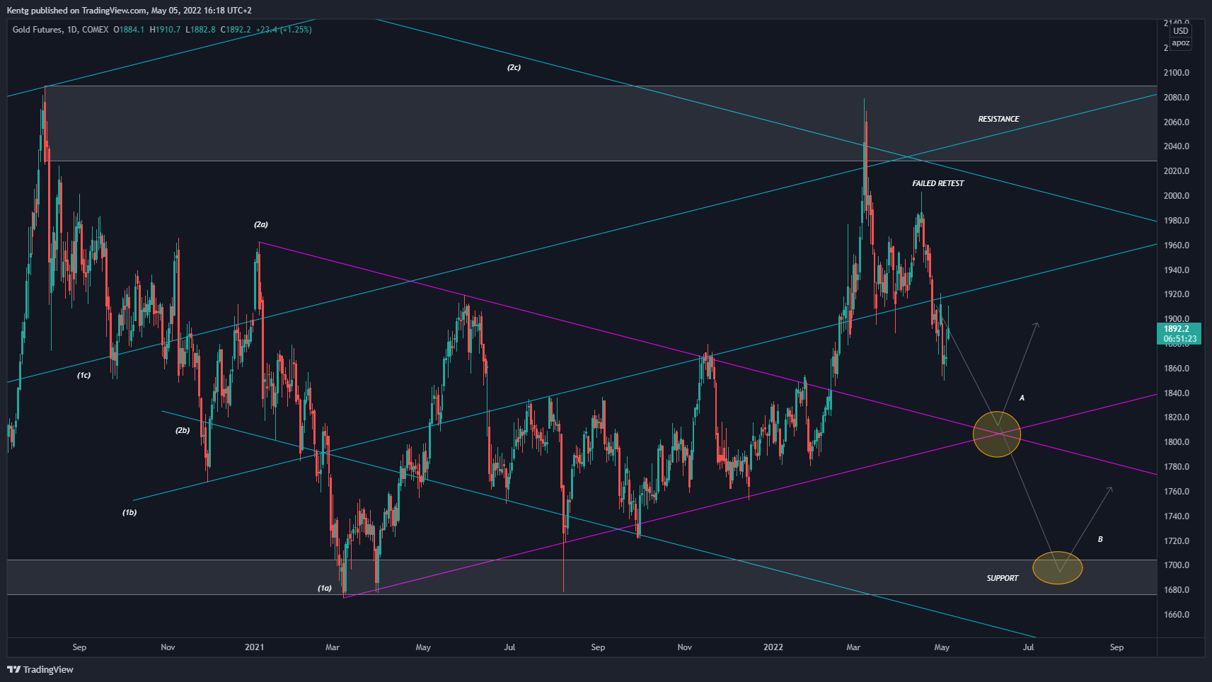This screenshot has height=682, width=1212.
Task: Click the Nov label just before 2021
Action: coord(168,647)
